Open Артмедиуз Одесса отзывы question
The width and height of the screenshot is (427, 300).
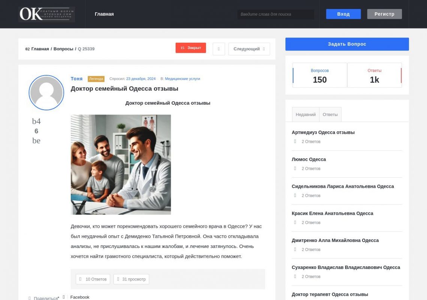[323, 132]
